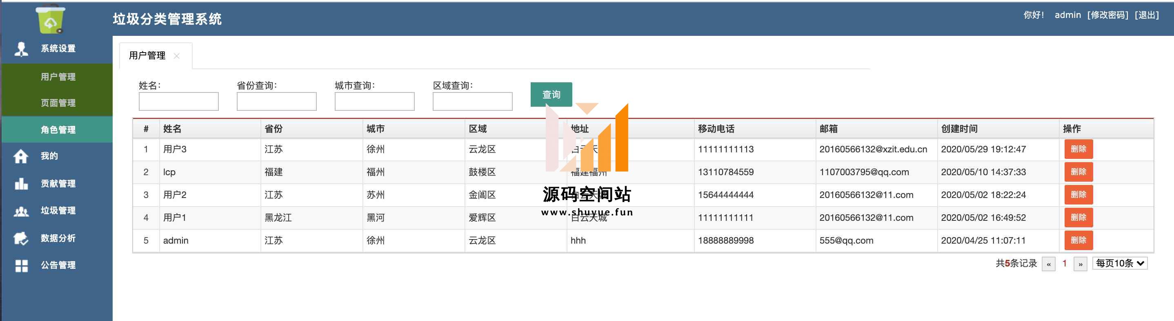Click the email 555@qq.com
This screenshot has height=321, width=1174.
846,240
